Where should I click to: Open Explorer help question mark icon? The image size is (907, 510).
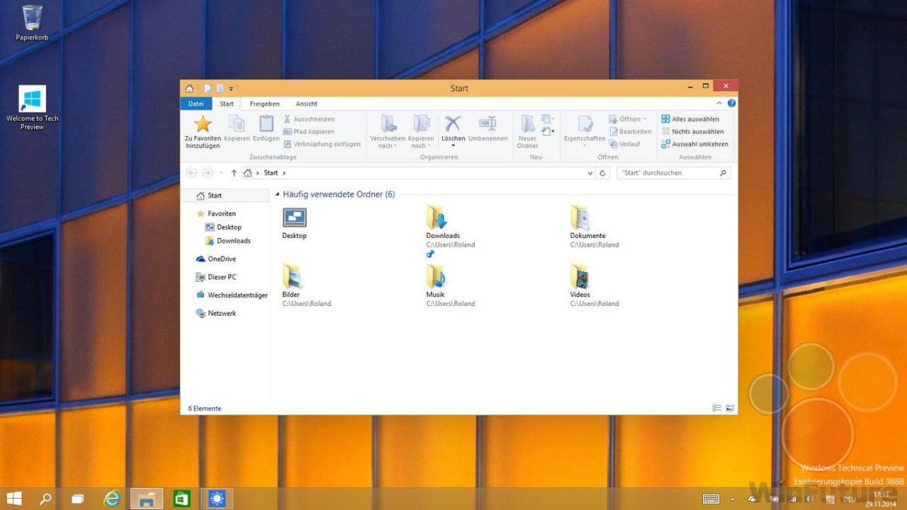click(x=731, y=103)
